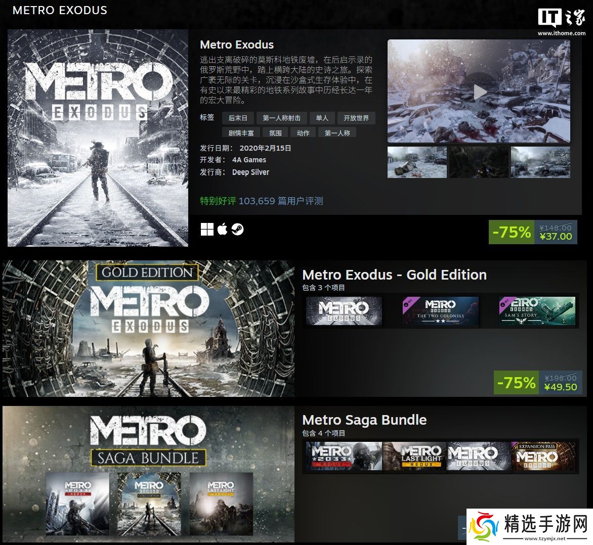Select the first snowy screenshot thumbnail
The image size is (593, 545).
pyautogui.click(x=417, y=162)
